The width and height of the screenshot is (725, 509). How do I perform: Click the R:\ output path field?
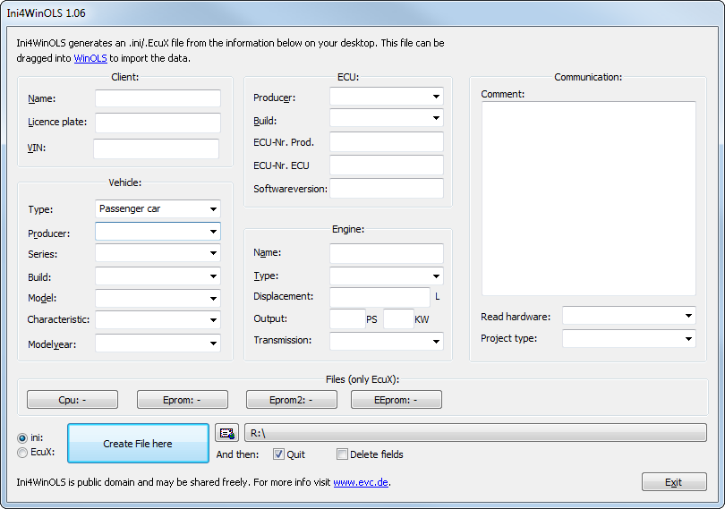[475, 433]
